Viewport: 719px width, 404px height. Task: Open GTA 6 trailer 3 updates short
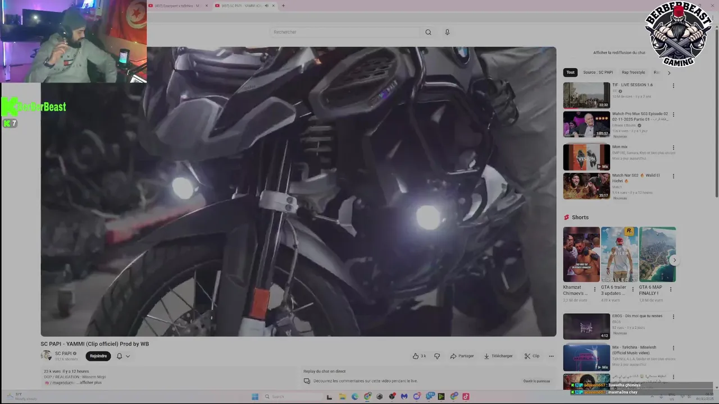619,254
